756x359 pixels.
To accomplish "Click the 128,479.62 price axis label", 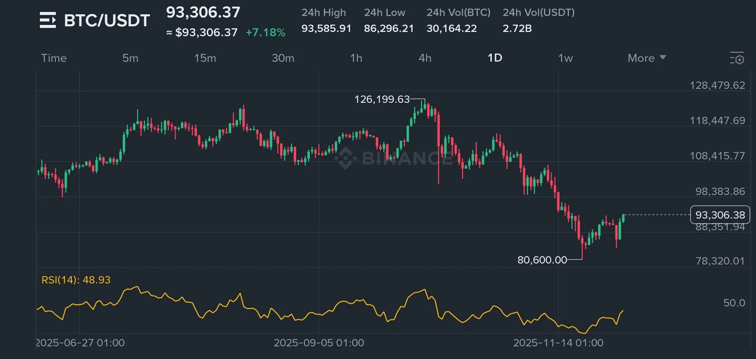I will click(x=717, y=85).
